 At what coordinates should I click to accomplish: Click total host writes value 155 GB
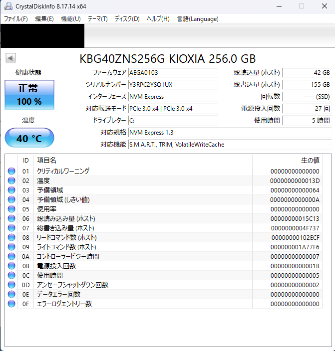307,85
